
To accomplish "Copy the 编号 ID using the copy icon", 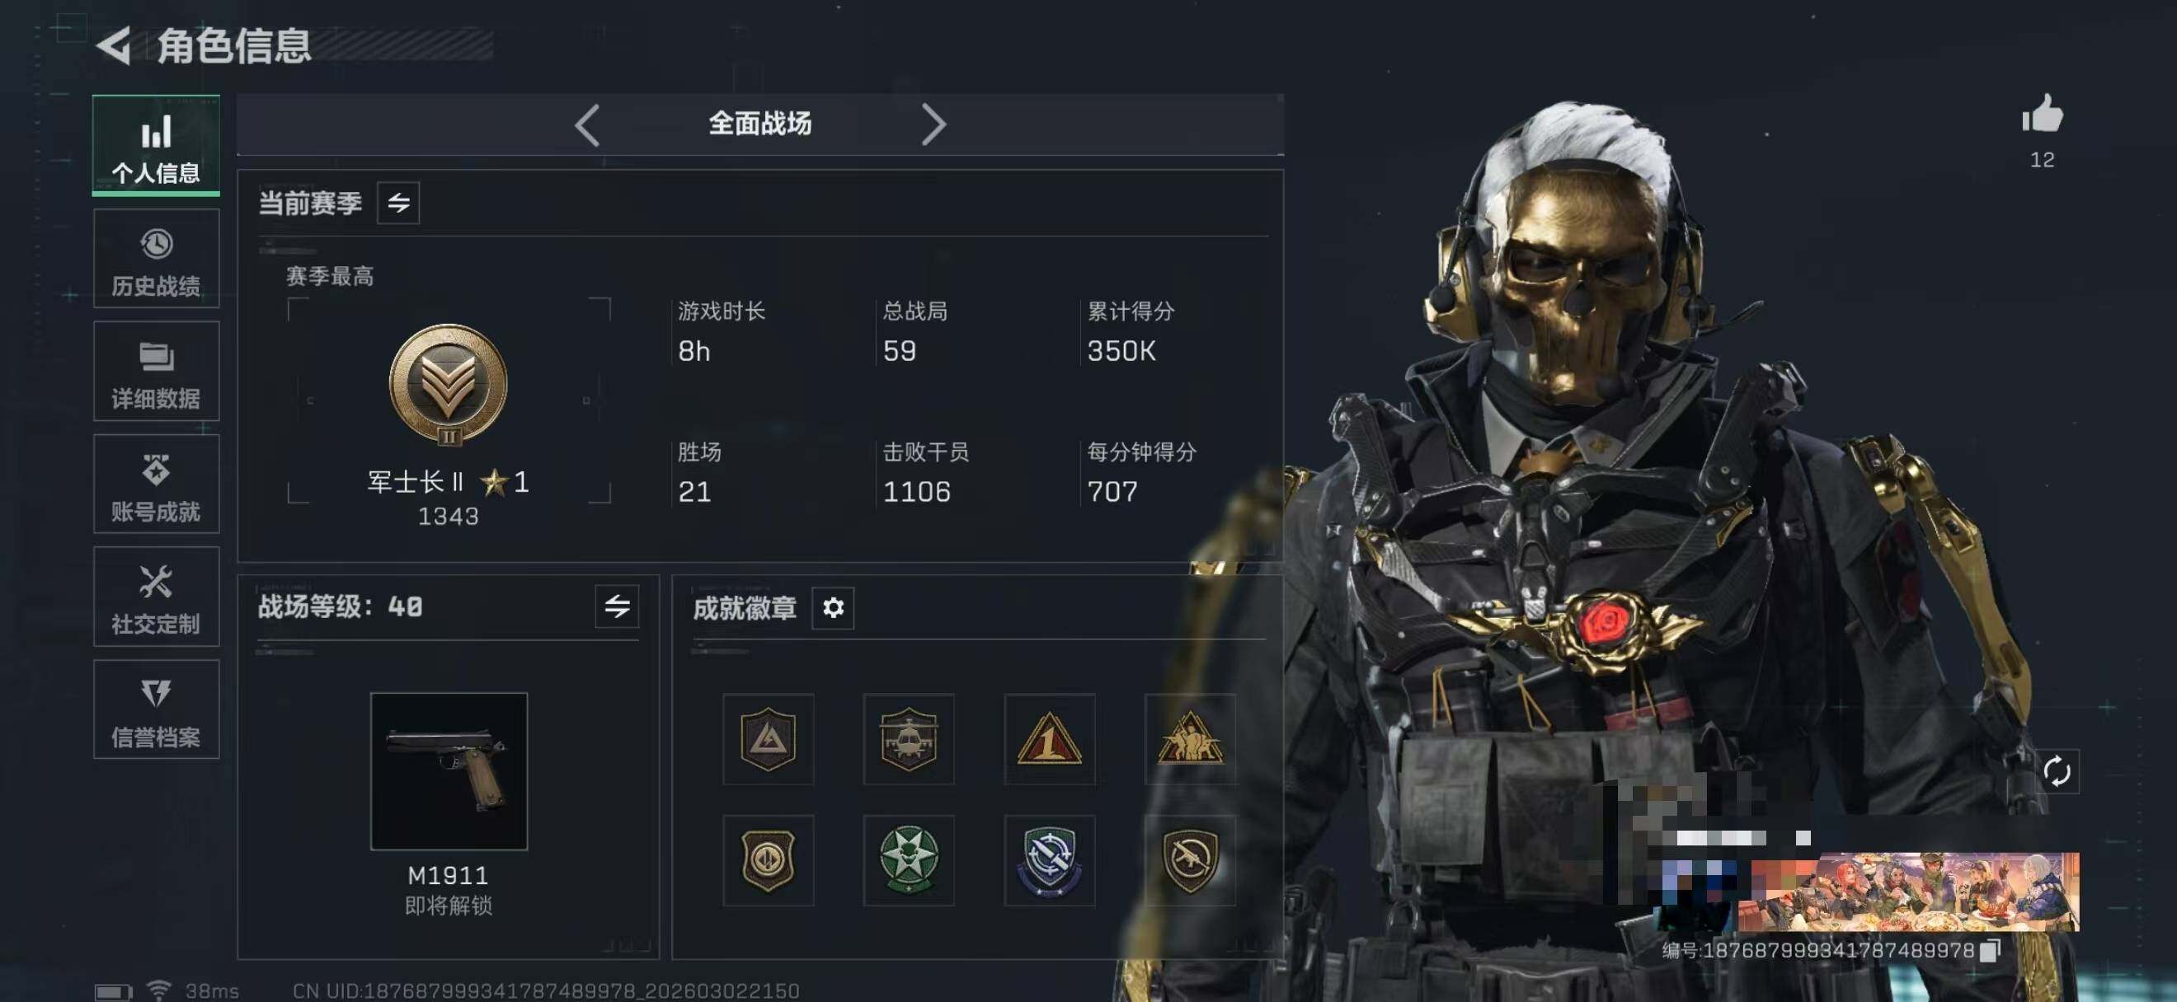I will [x=1991, y=949].
